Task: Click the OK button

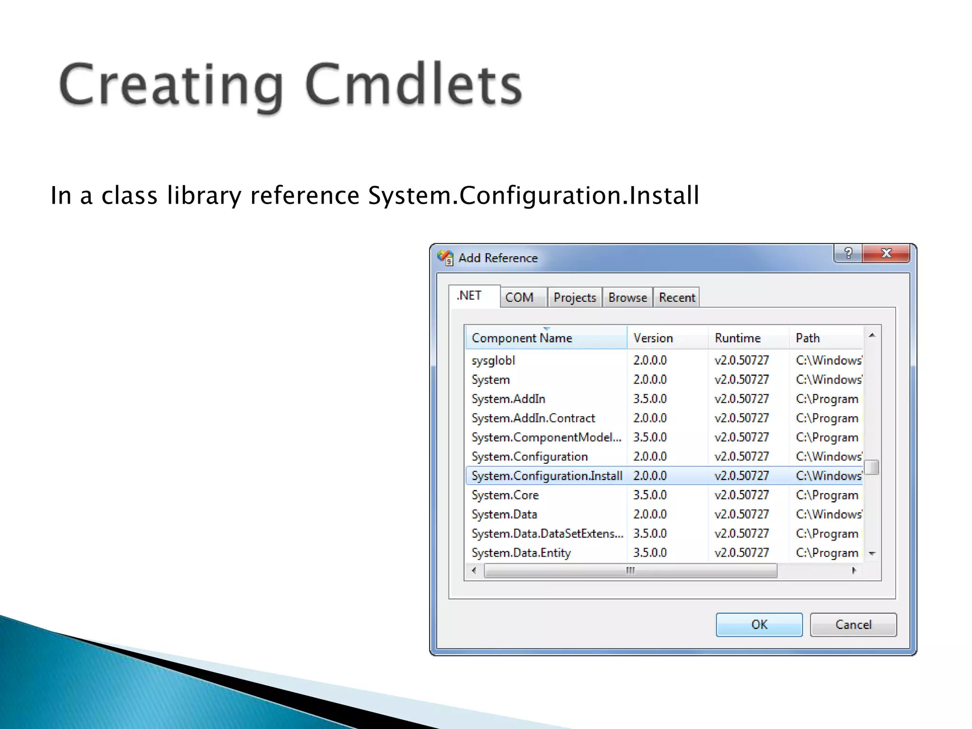Action: pyautogui.click(x=759, y=625)
